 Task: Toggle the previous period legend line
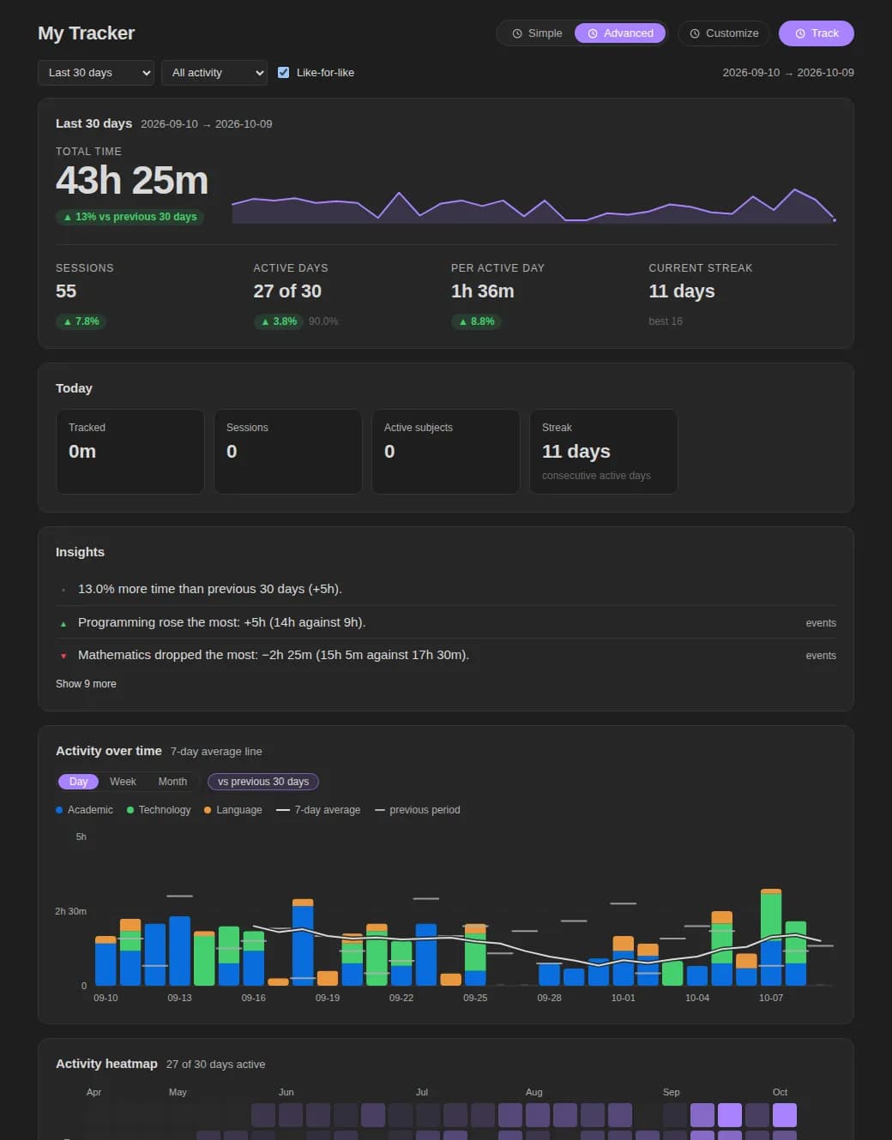[x=418, y=810]
